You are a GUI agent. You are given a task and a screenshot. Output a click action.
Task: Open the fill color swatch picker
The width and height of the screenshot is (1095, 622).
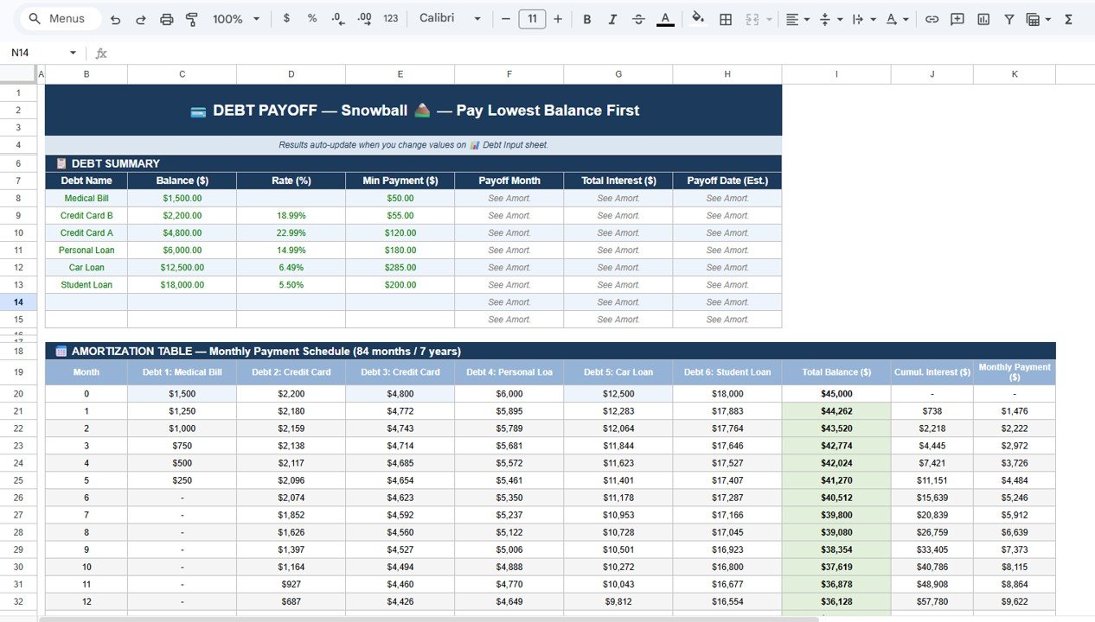coord(697,18)
